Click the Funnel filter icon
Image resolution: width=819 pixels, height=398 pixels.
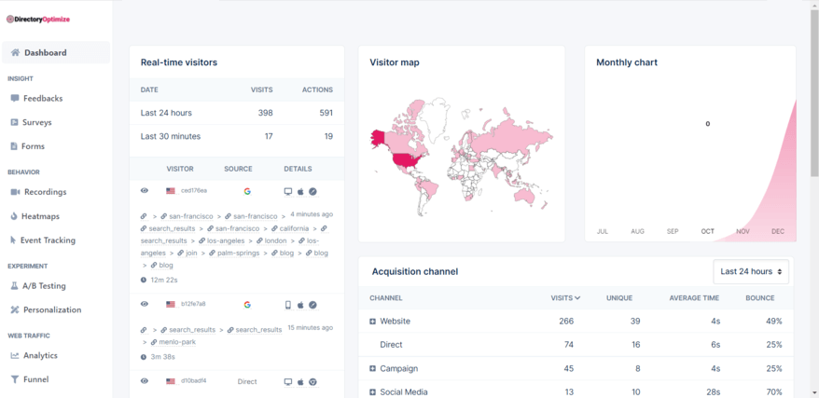15,379
